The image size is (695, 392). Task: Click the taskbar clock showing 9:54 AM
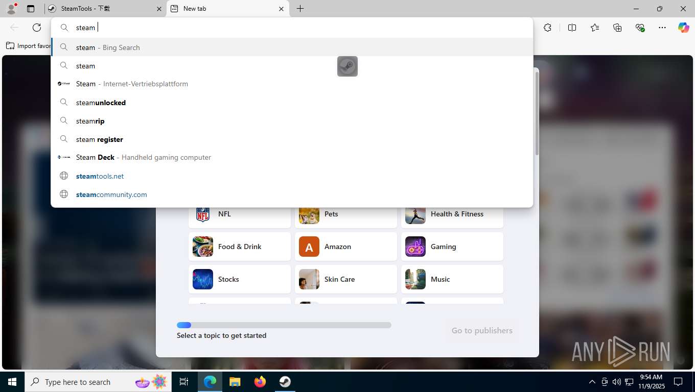651,382
